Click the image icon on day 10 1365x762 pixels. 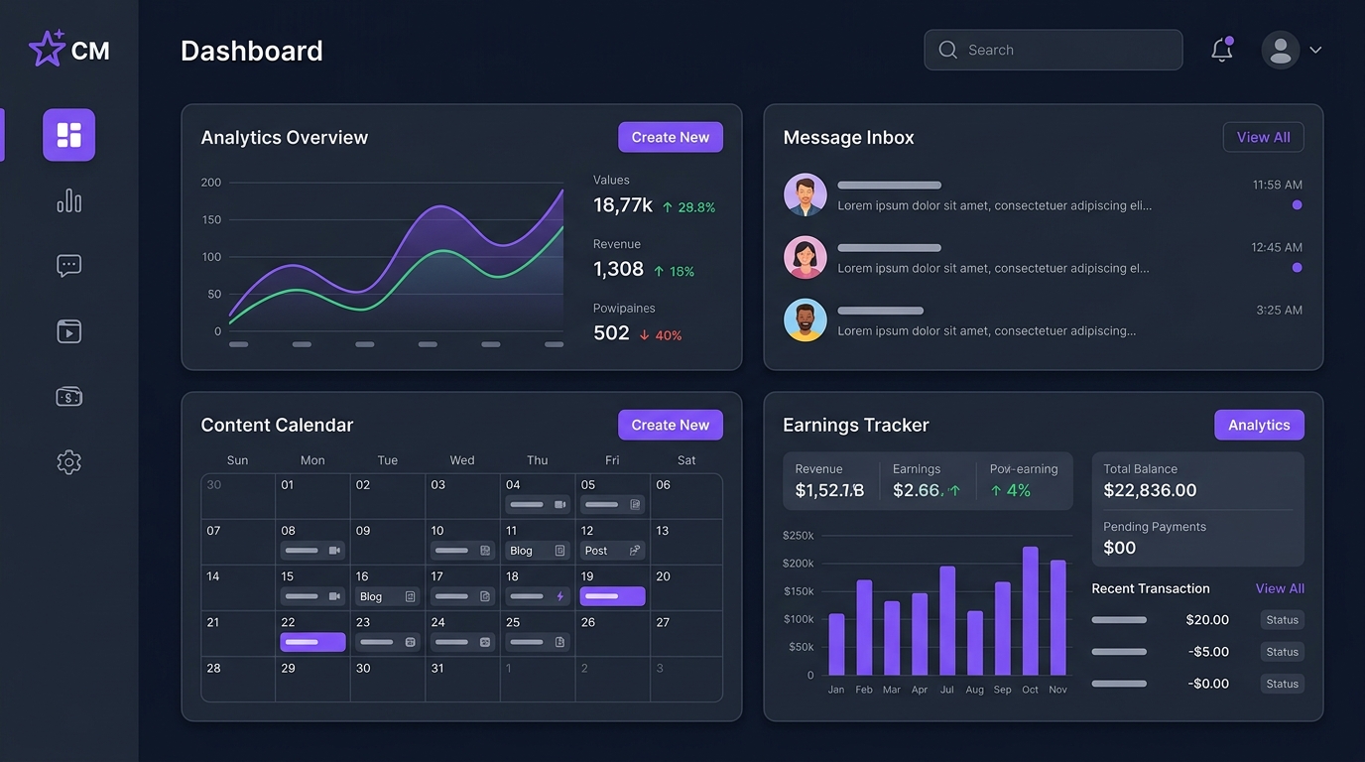pyautogui.click(x=485, y=551)
